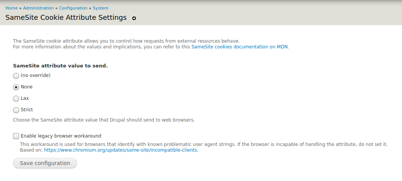402x181 pixels.
Task: Choose the "None" SameSite radio option
Action: point(16,87)
